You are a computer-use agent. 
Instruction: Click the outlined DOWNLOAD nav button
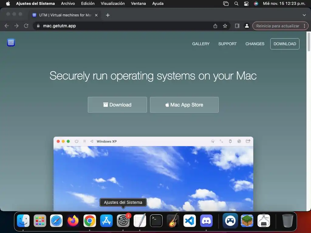coord(285,44)
